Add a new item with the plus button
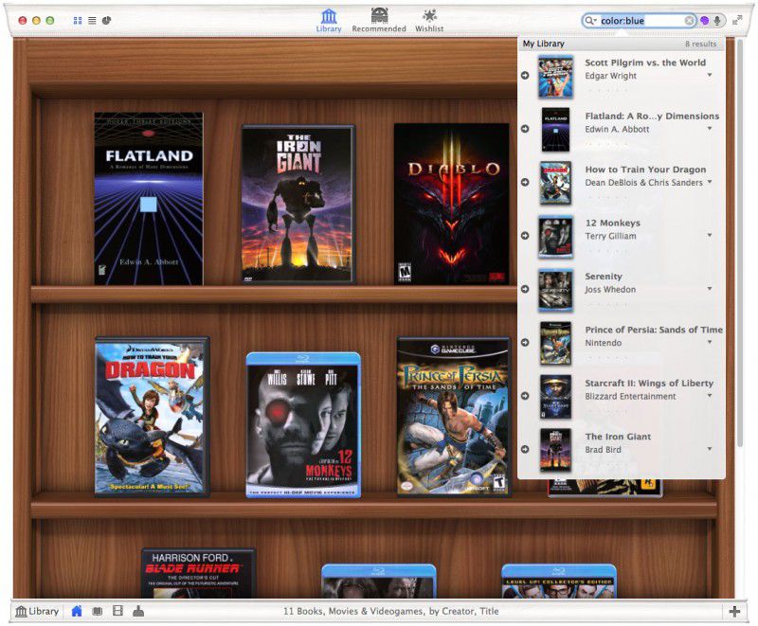This screenshot has height=626, width=758. 734,612
